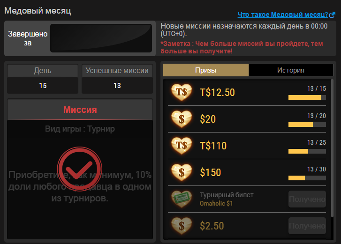Image resolution: width=341 pixels, height=244 pixels.
Task: Click the Миссия header panel
Action: [80, 110]
